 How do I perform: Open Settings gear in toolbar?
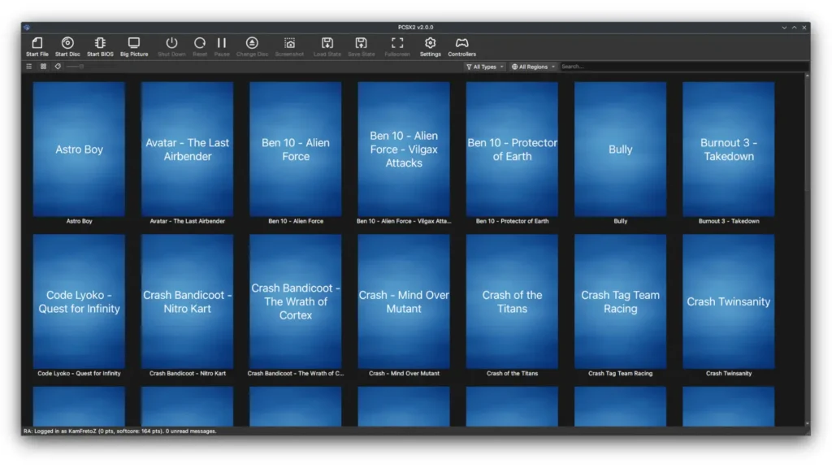click(x=431, y=43)
